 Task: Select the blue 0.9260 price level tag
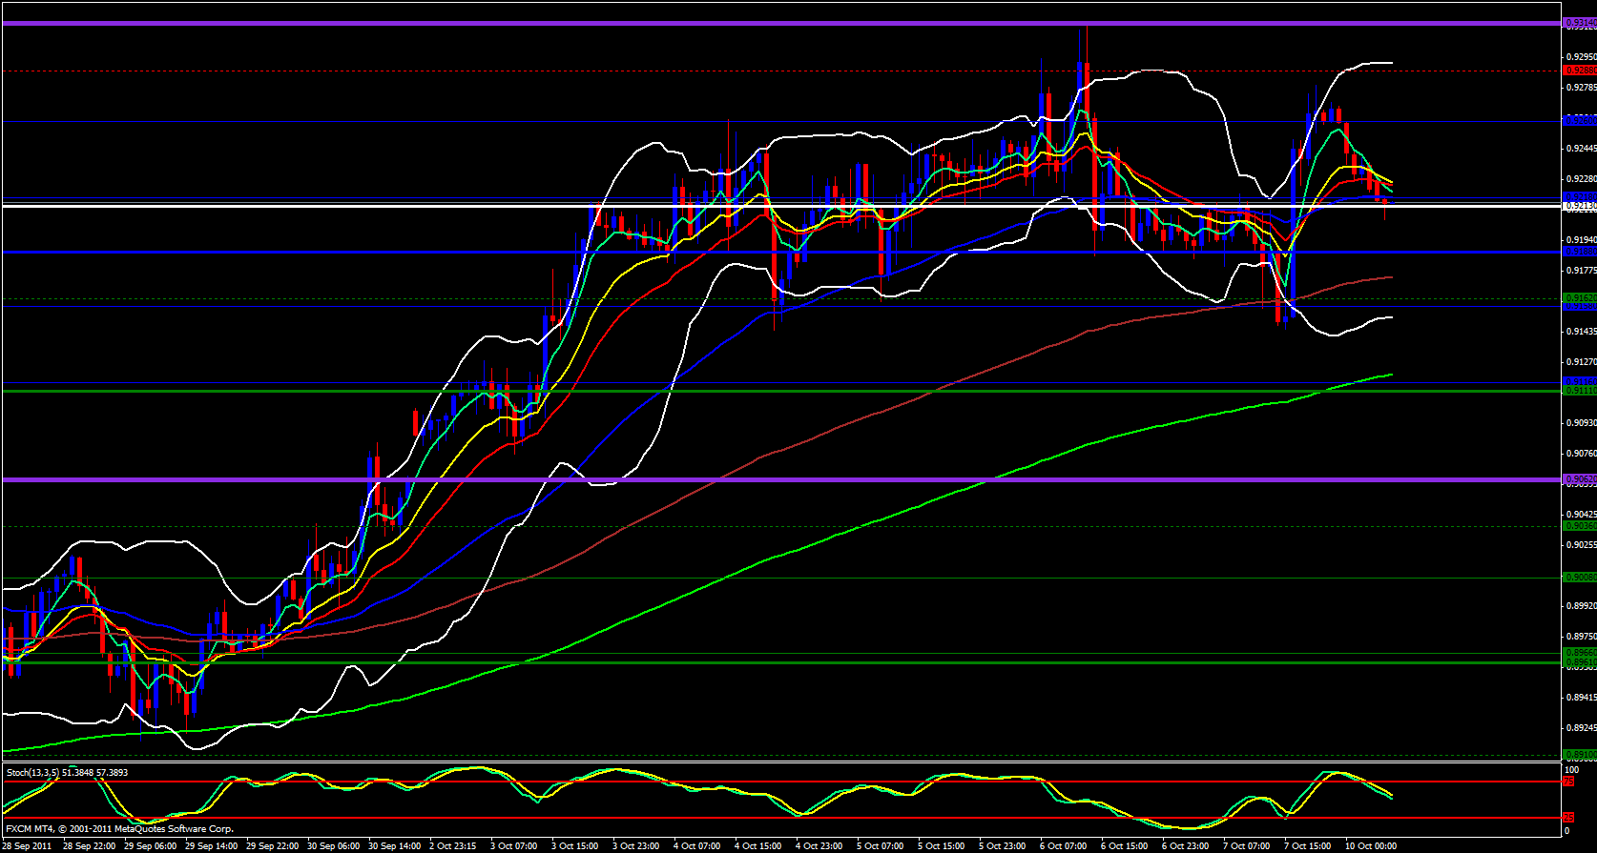pos(1579,121)
